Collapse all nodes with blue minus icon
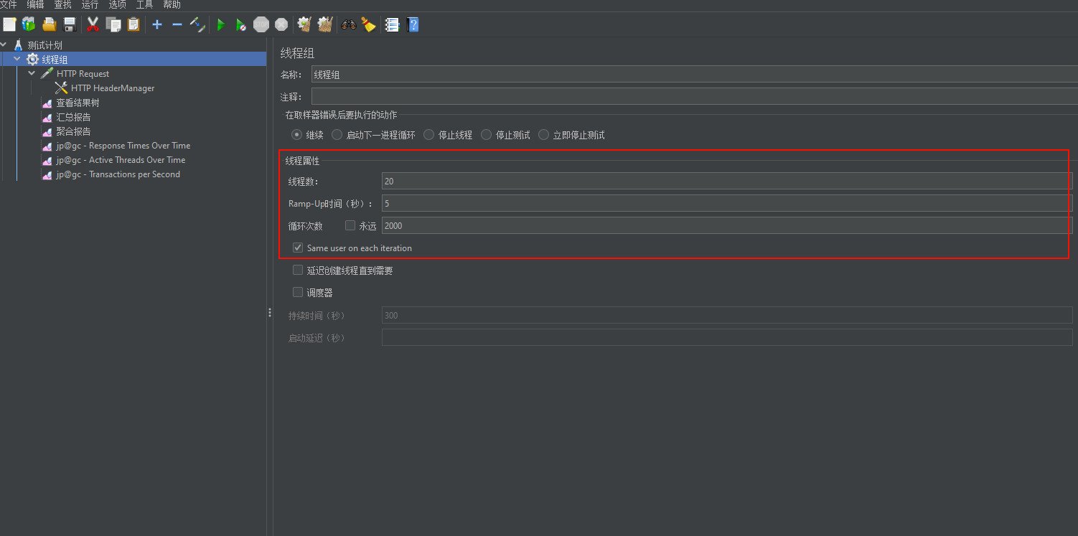 (177, 24)
